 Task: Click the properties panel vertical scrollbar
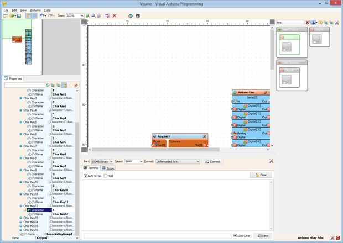[x=77, y=178]
